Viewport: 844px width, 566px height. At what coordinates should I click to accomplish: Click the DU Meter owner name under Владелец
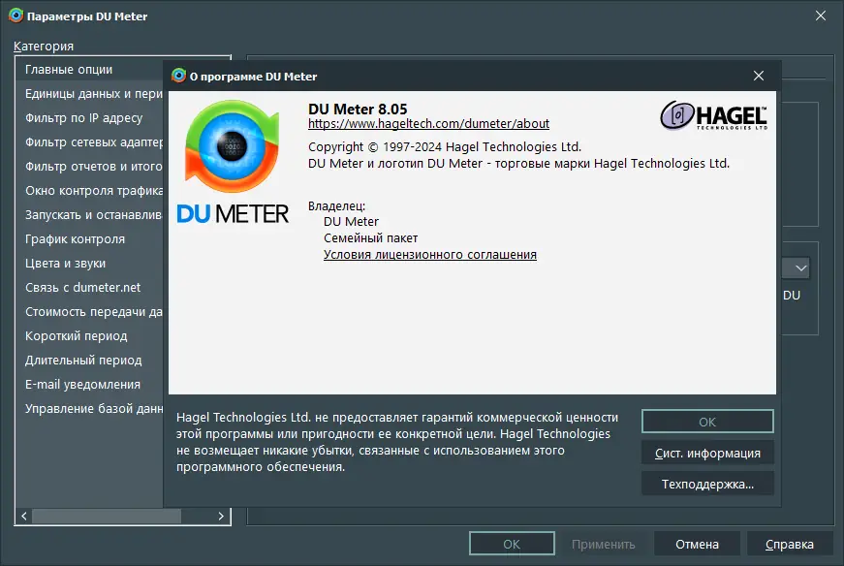pyautogui.click(x=351, y=221)
